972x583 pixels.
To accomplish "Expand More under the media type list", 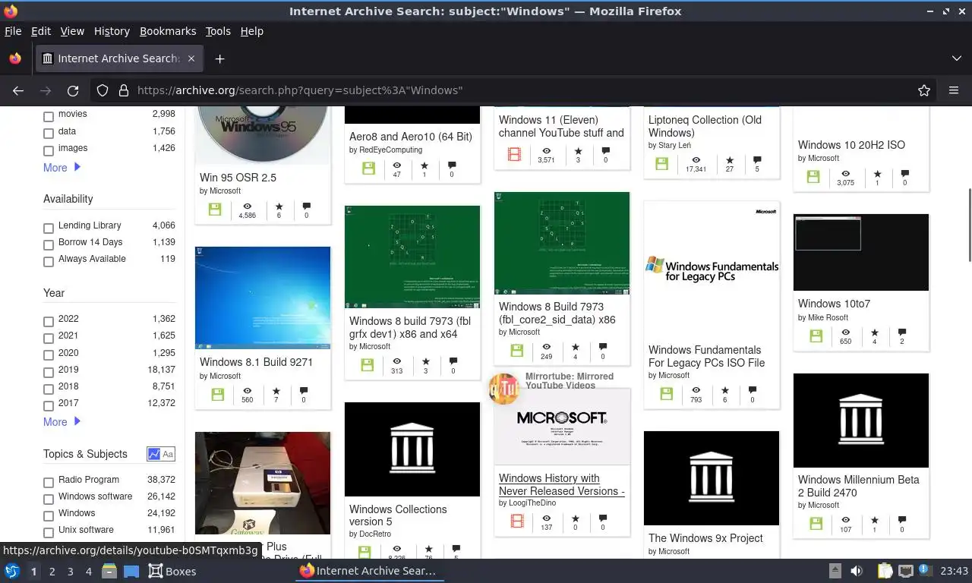I will tap(62, 168).
